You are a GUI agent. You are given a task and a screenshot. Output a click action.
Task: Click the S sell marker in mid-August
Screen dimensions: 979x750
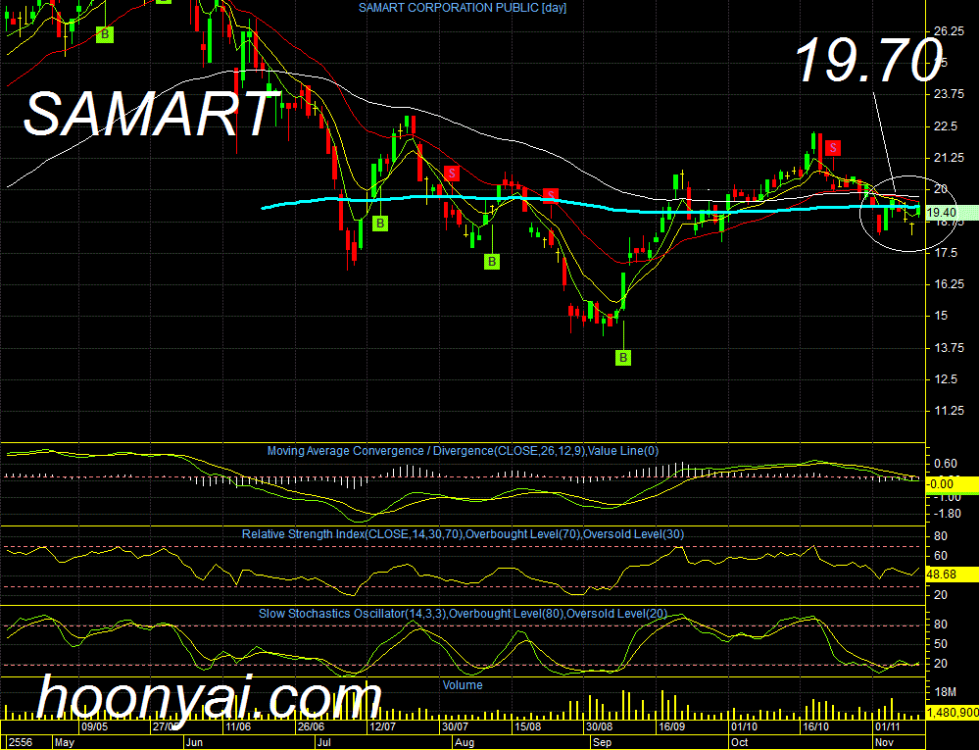(x=550, y=196)
